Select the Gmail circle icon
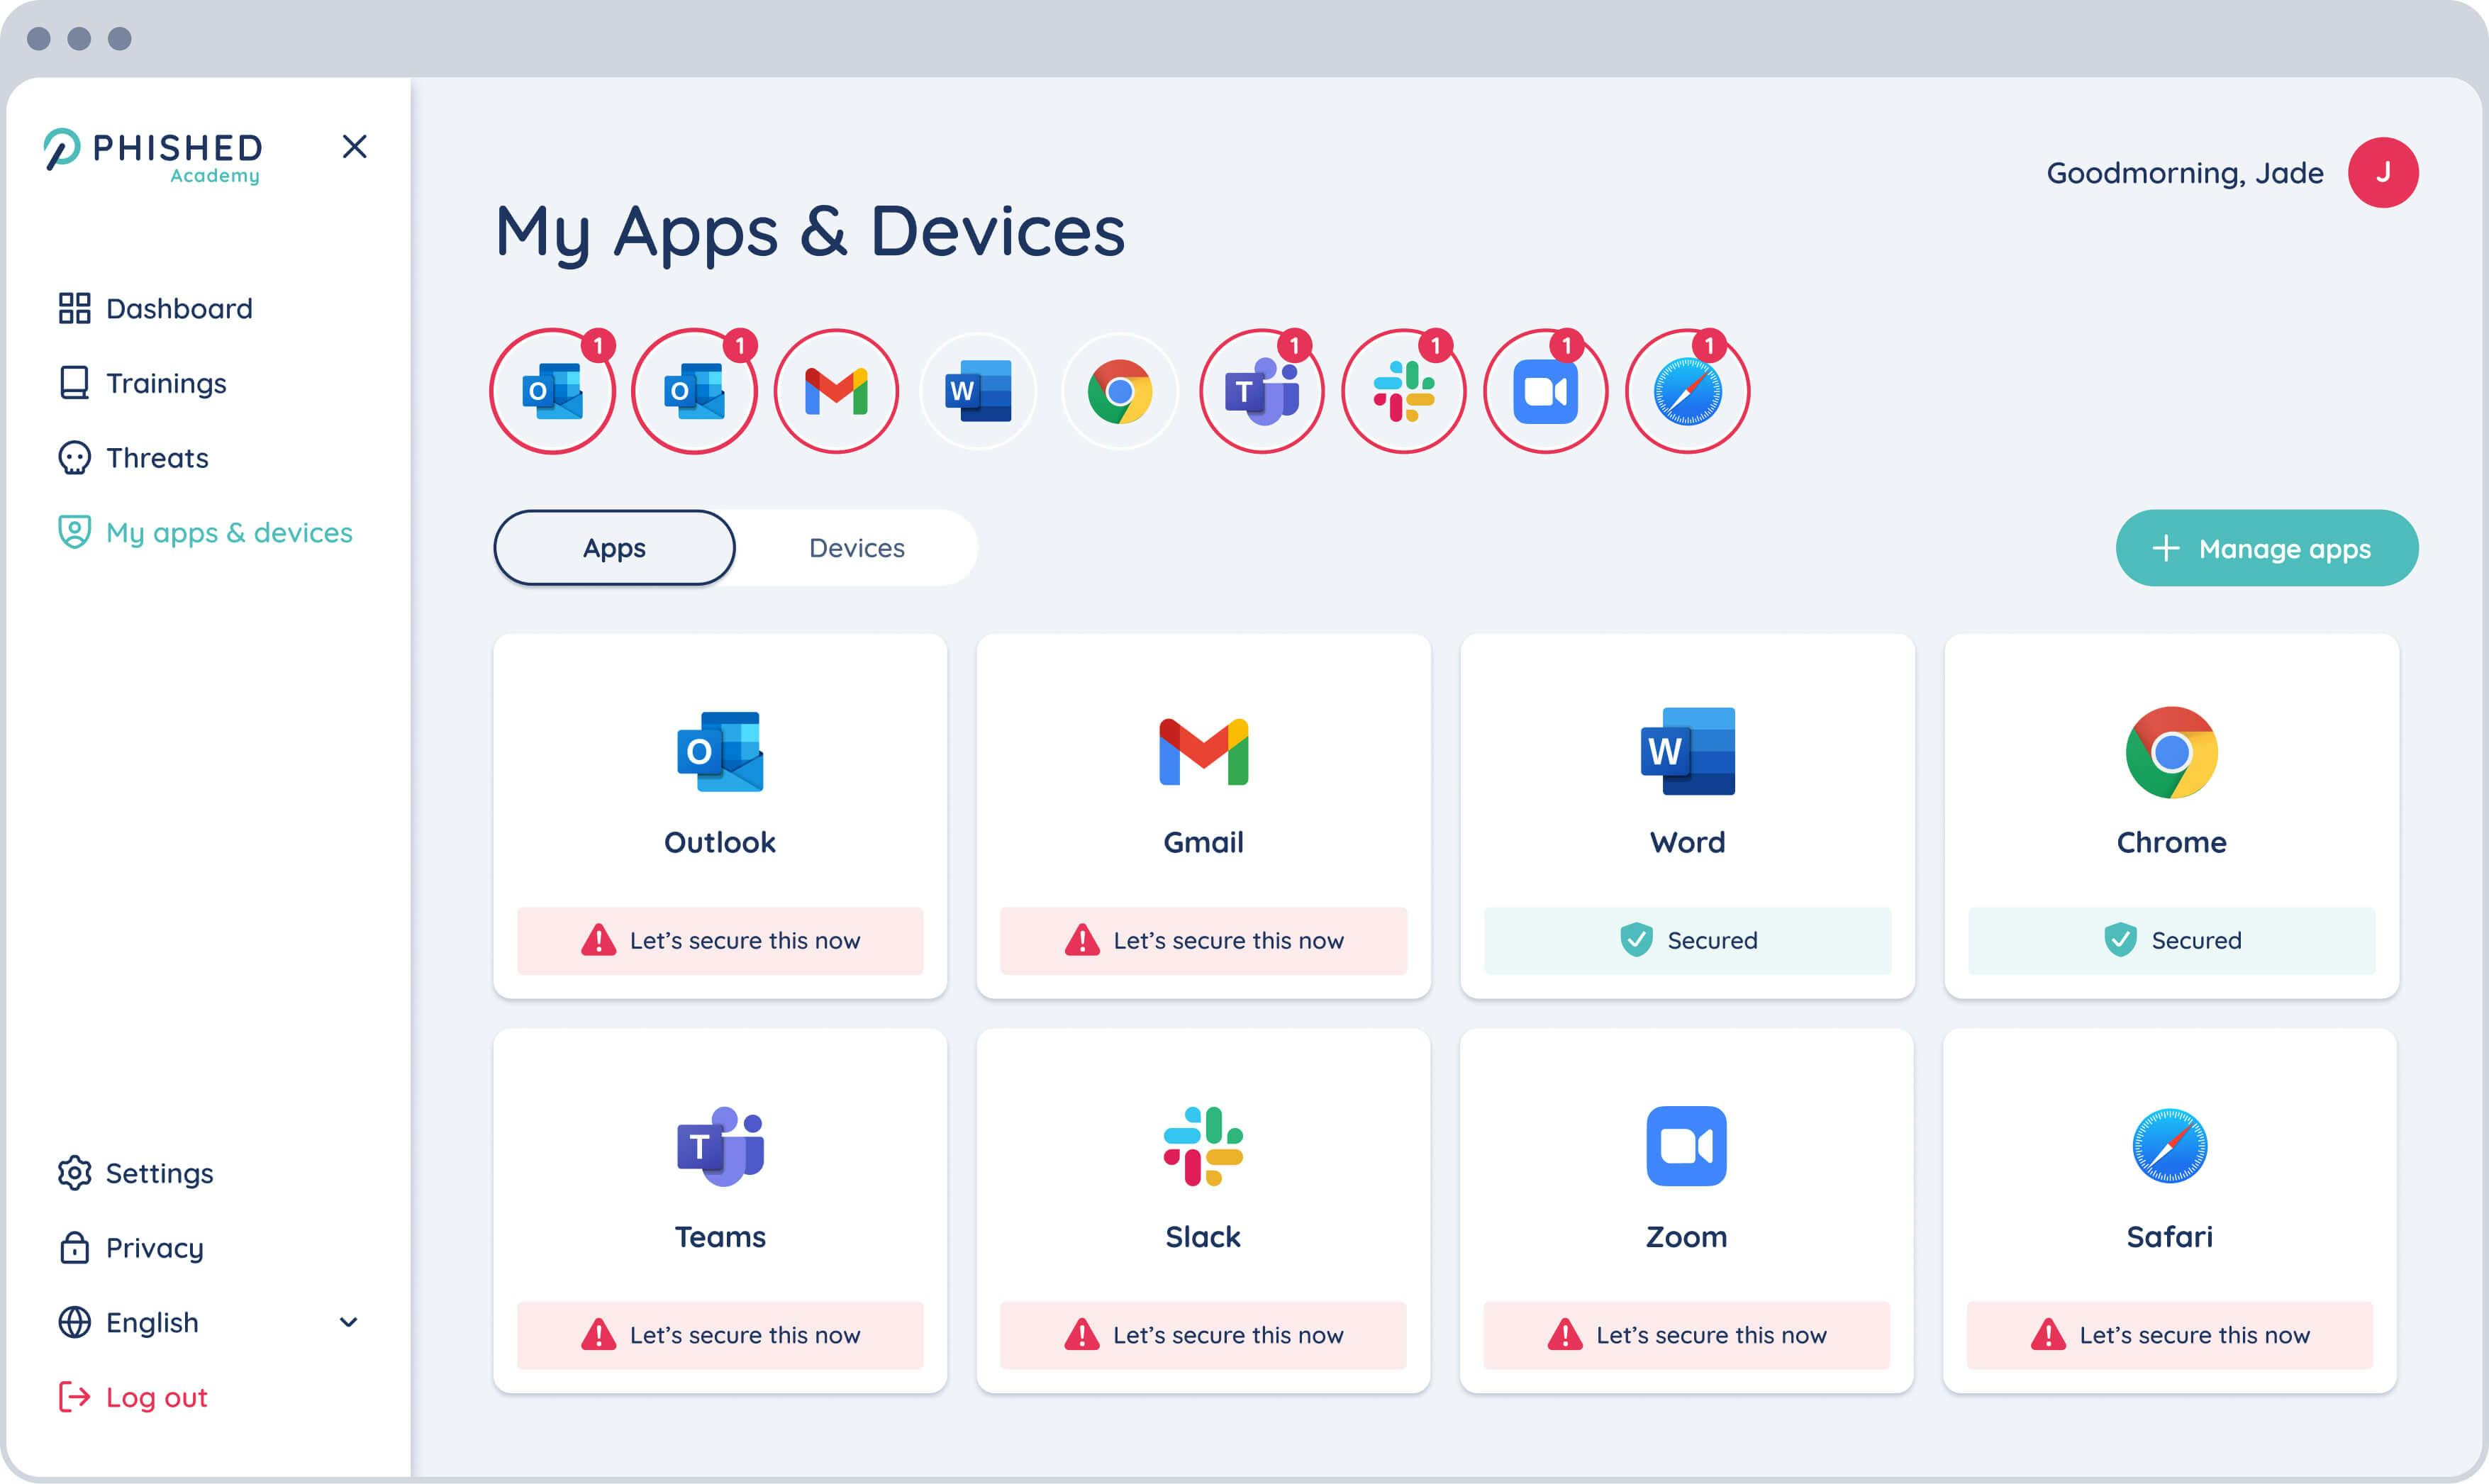2489x1484 pixels. 836,391
